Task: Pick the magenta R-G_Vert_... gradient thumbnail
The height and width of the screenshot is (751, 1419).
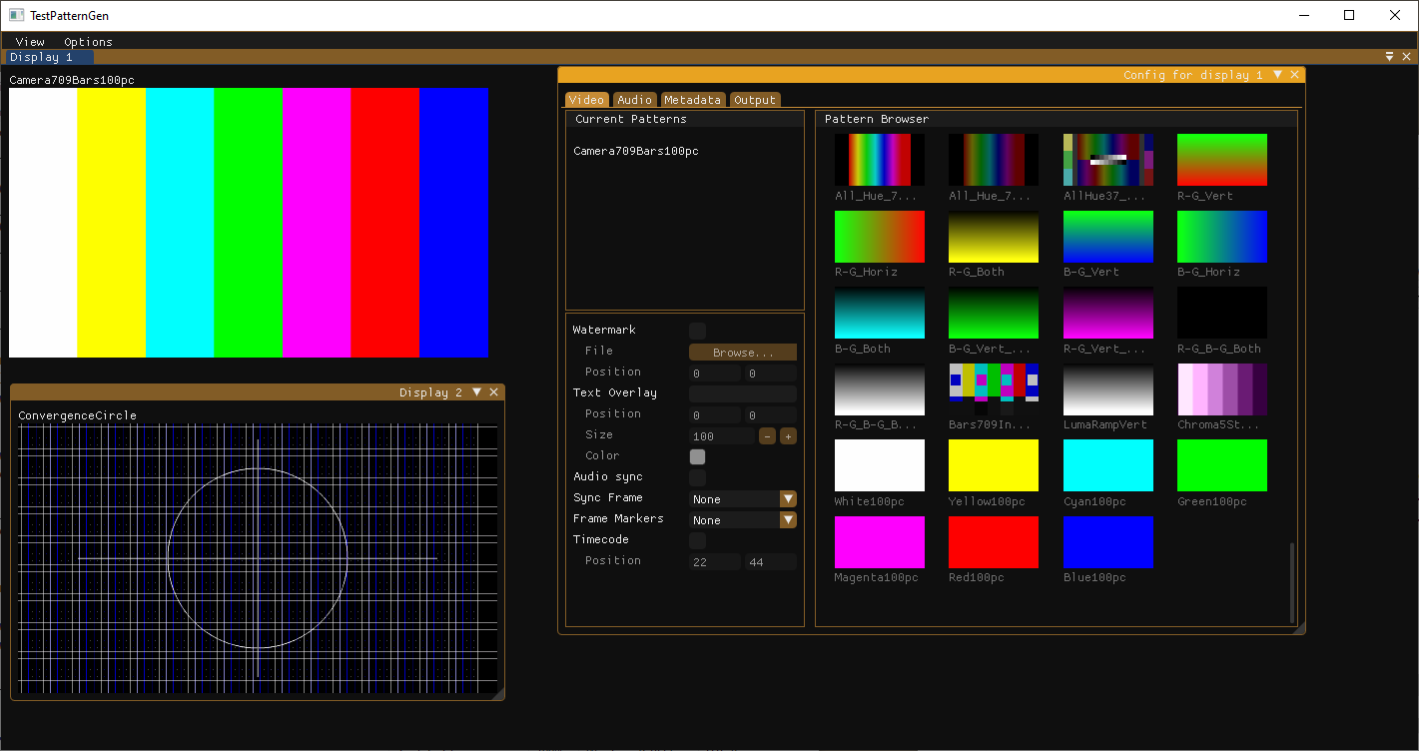Action: pos(1108,313)
